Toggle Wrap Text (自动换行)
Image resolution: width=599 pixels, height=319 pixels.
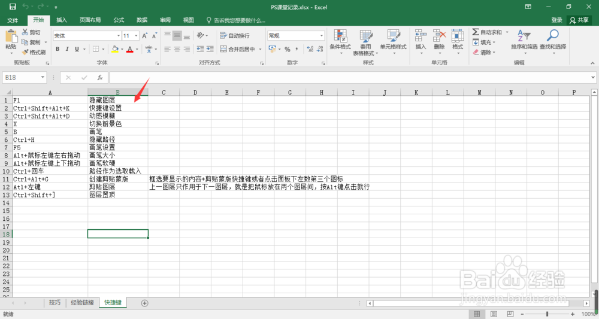[x=235, y=35]
